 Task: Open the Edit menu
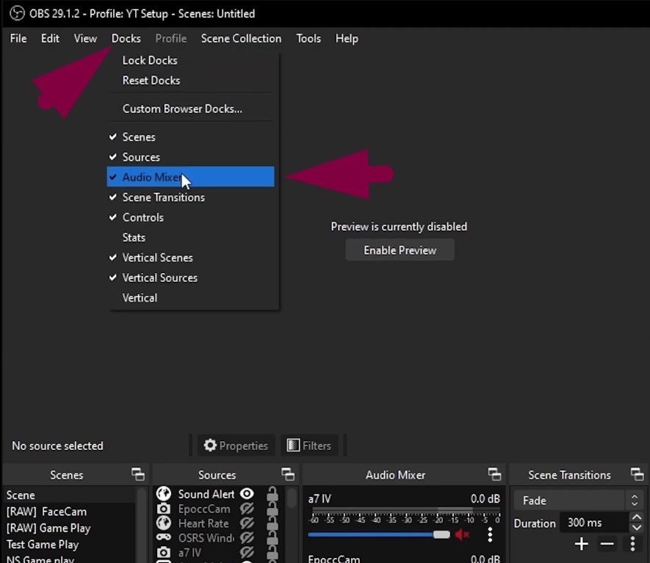tap(50, 38)
